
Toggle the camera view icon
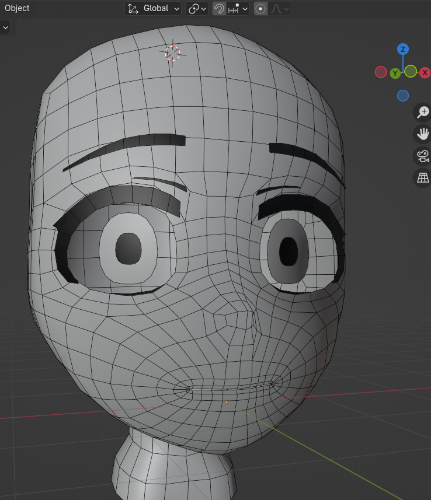[423, 156]
